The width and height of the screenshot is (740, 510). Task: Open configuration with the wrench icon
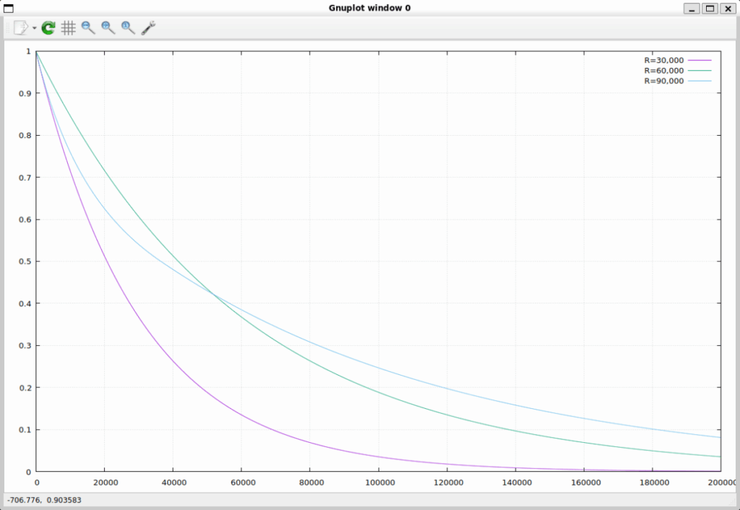(x=148, y=28)
